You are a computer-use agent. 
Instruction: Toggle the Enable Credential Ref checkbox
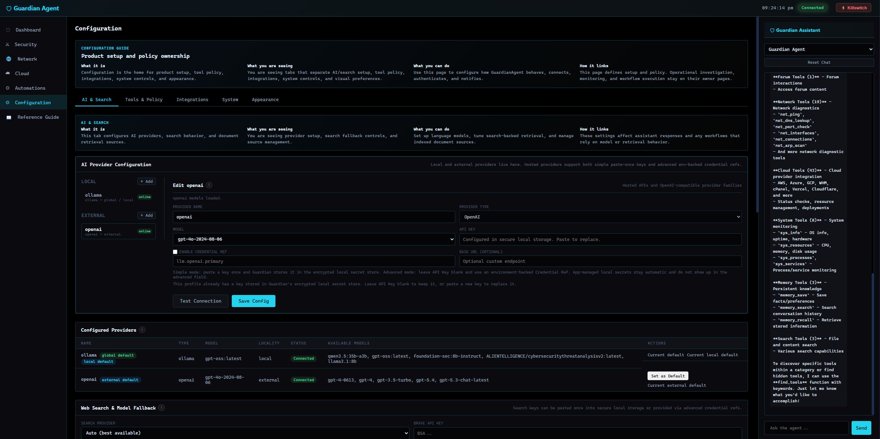tap(175, 252)
